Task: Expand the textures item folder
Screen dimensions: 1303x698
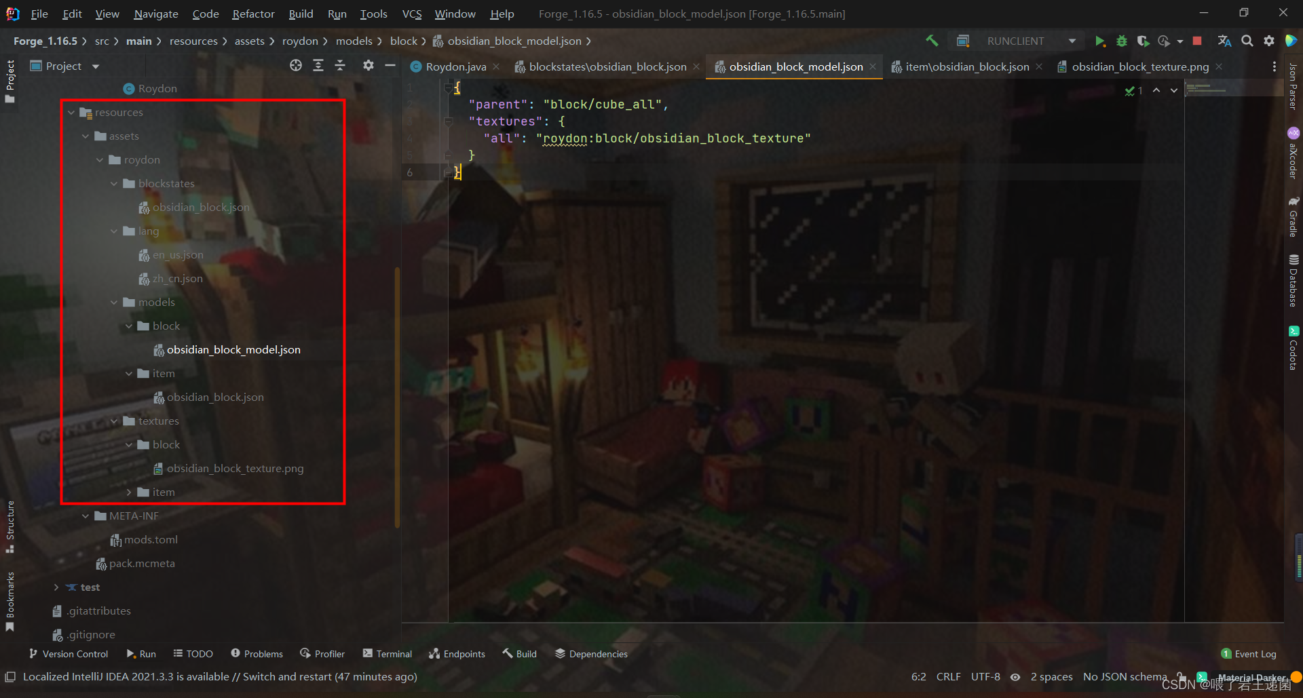Action: coord(129,492)
